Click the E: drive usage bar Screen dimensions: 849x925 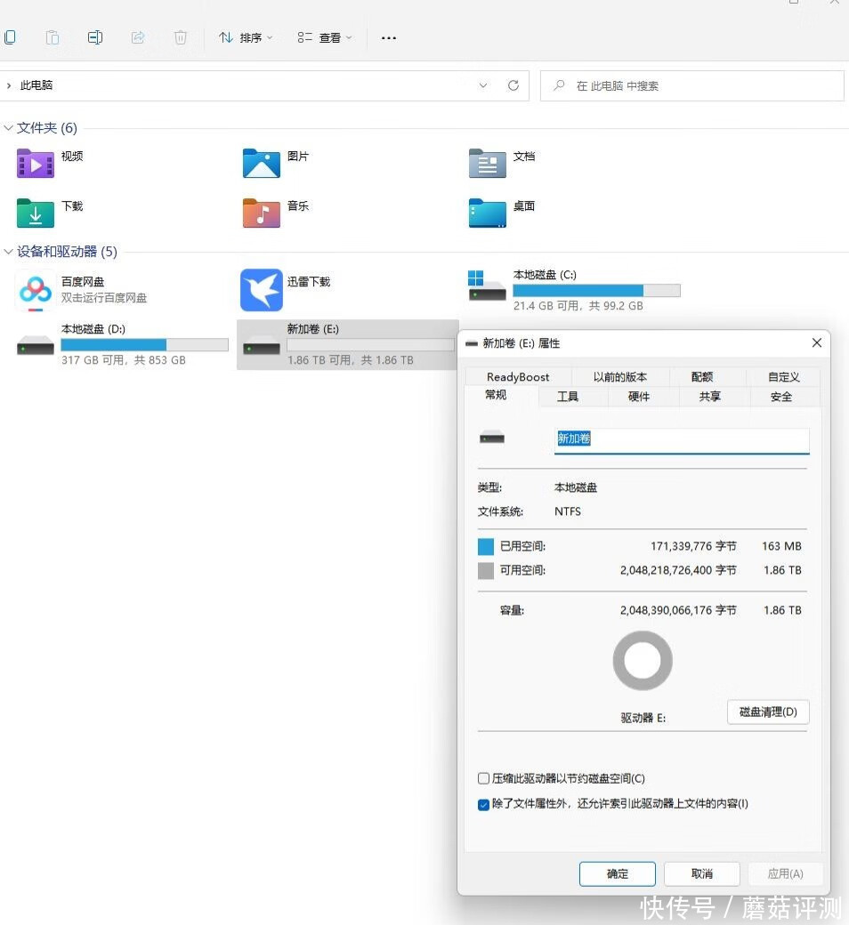pyautogui.click(x=370, y=344)
